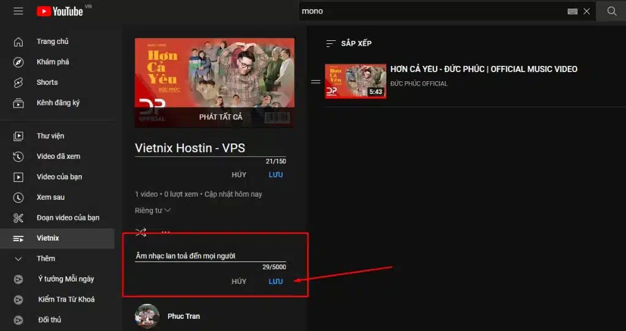Screen dimensions: 626x331
Task: Click the Vietnix playlist icon
Action: 18,239
